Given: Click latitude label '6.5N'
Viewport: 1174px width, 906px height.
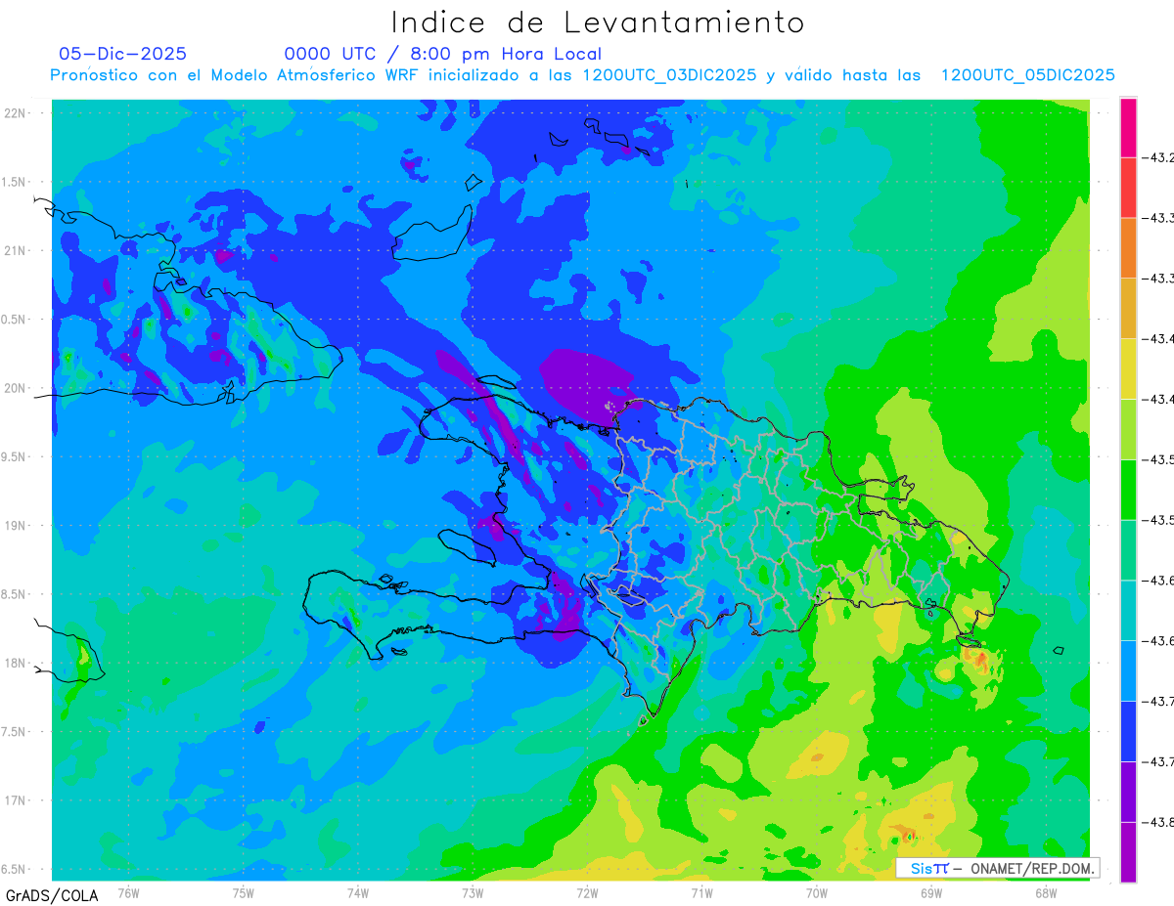Looking at the screenshot, I should coord(15,869).
